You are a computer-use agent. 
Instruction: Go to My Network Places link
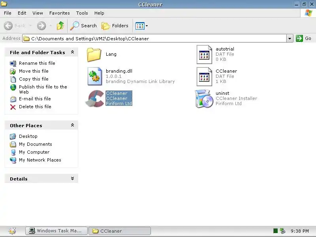(x=40, y=160)
